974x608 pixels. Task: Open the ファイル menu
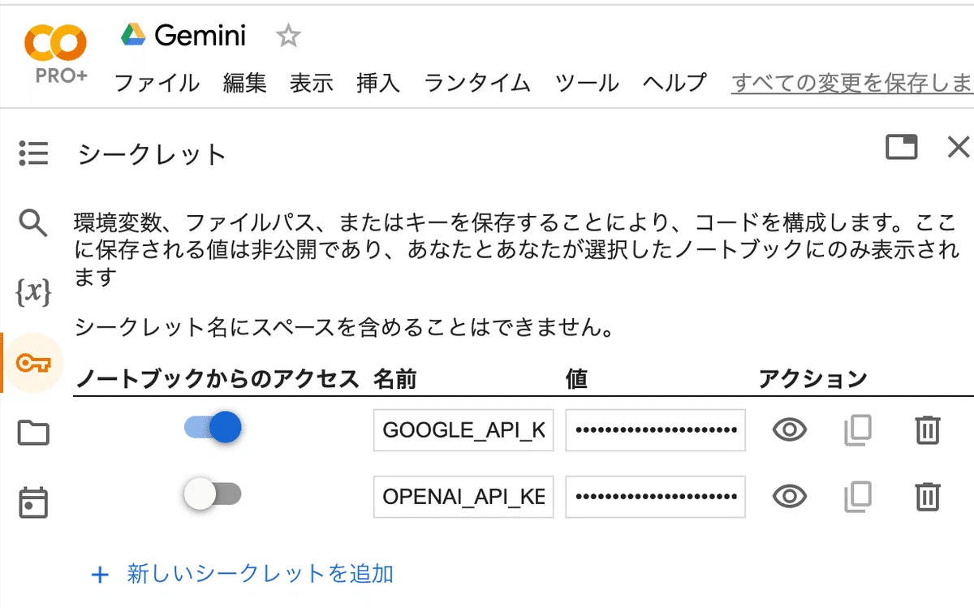157,83
